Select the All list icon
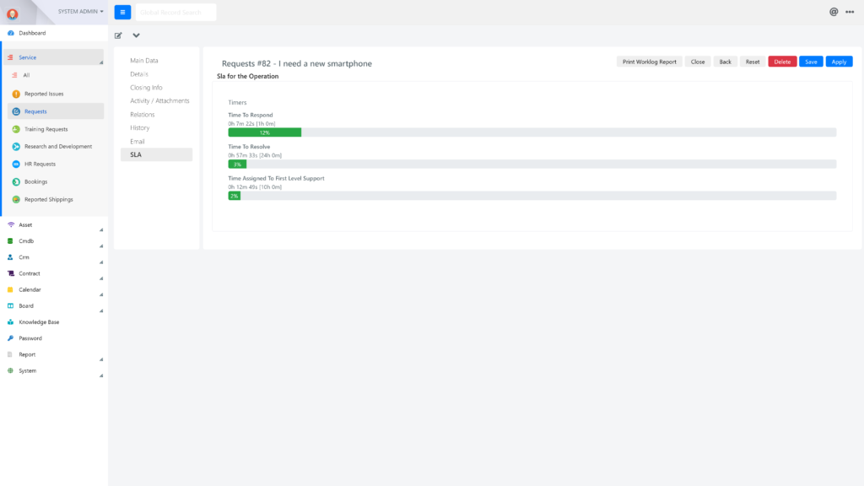Screen dimensions: 864x486 [15, 75]
